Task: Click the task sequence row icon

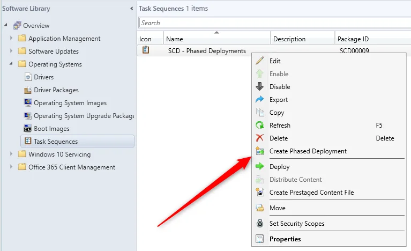Action: click(145, 51)
